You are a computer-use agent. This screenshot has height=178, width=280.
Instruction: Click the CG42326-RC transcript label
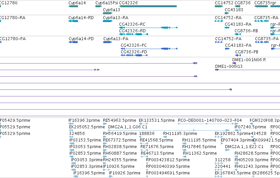(132, 24)
